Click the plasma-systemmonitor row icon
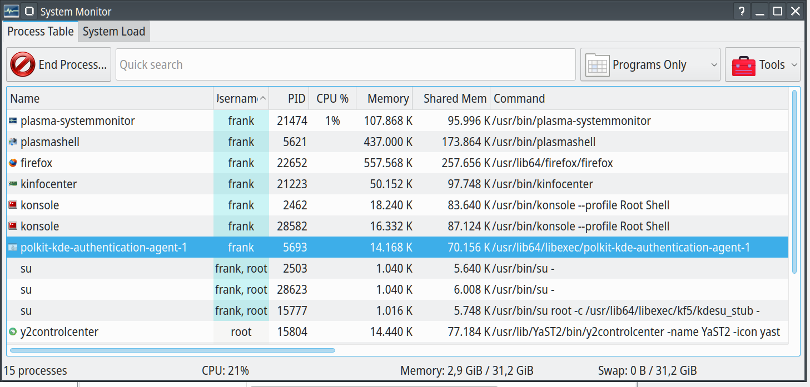810x387 pixels. point(13,121)
